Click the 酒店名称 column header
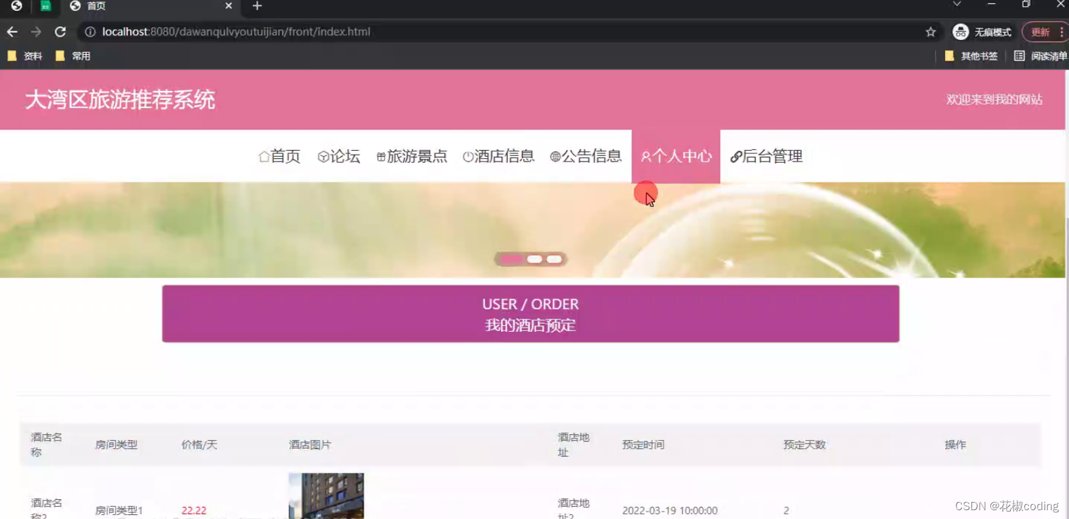 [x=46, y=444]
